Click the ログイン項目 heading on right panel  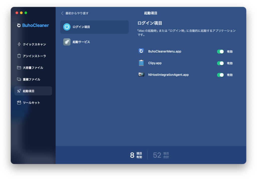pyautogui.click(x=150, y=23)
